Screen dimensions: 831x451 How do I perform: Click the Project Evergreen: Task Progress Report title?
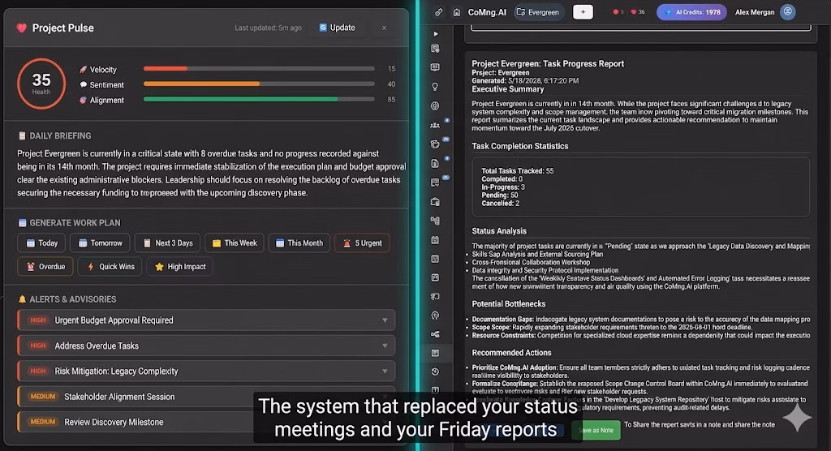point(548,63)
